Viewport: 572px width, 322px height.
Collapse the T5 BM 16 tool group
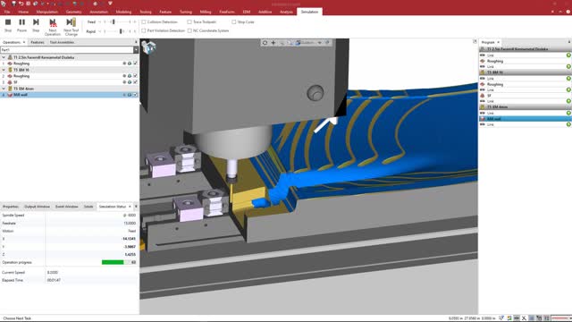tap(4, 70)
